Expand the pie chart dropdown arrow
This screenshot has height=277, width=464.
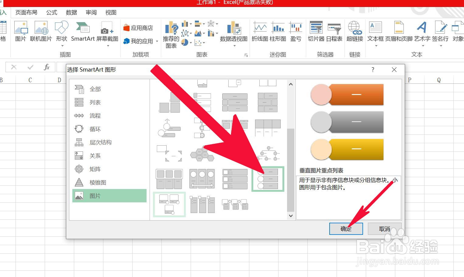tap(191, 42)
